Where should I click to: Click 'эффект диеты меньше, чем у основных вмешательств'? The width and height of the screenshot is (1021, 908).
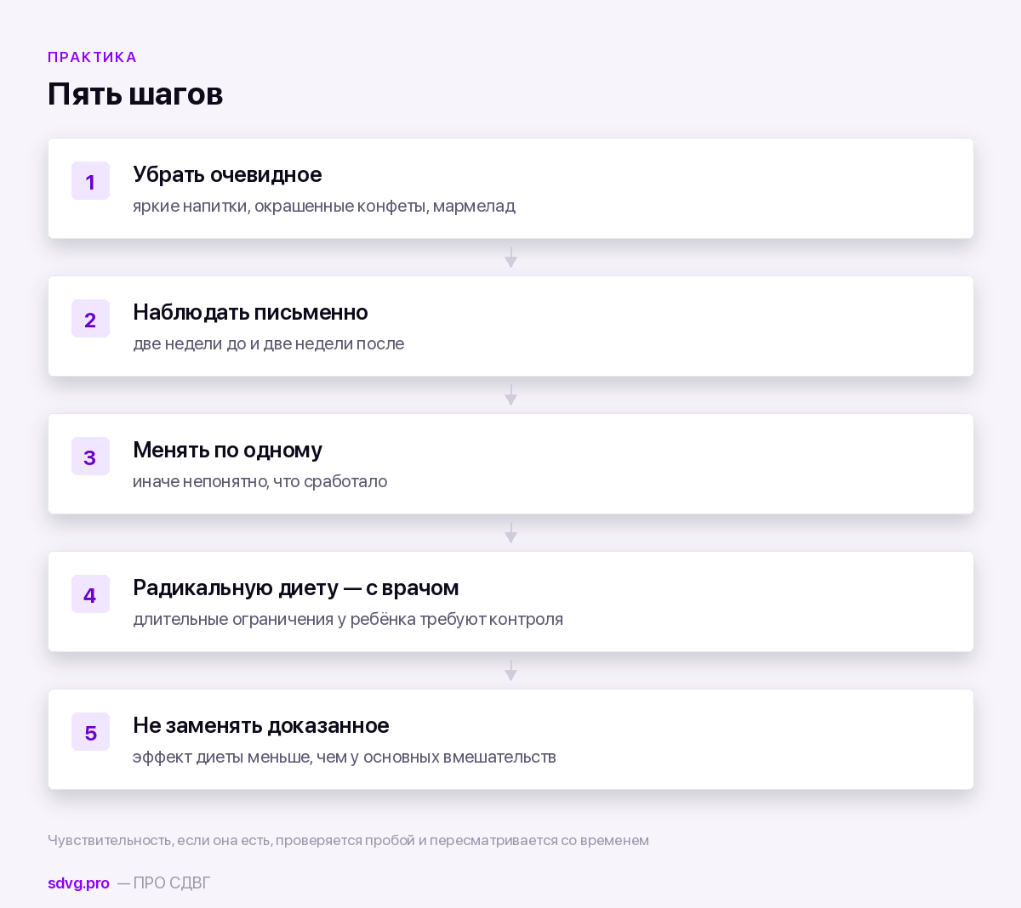click(x=345, y=757)
